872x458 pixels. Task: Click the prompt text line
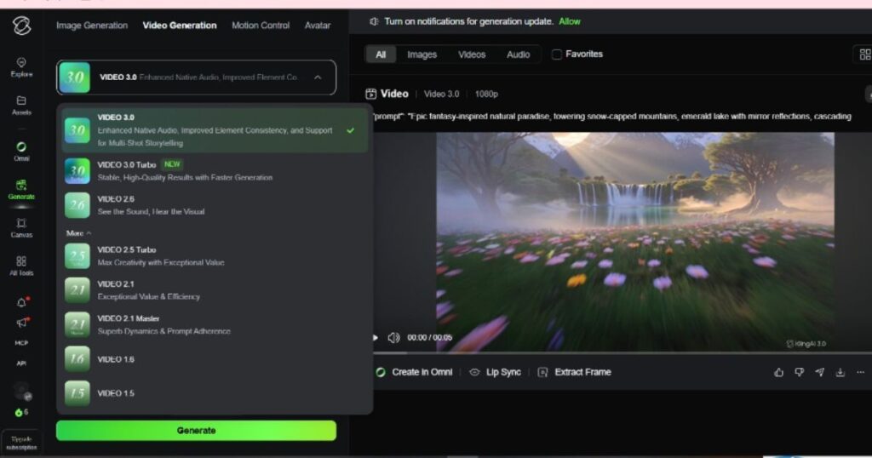coord(611,117)
